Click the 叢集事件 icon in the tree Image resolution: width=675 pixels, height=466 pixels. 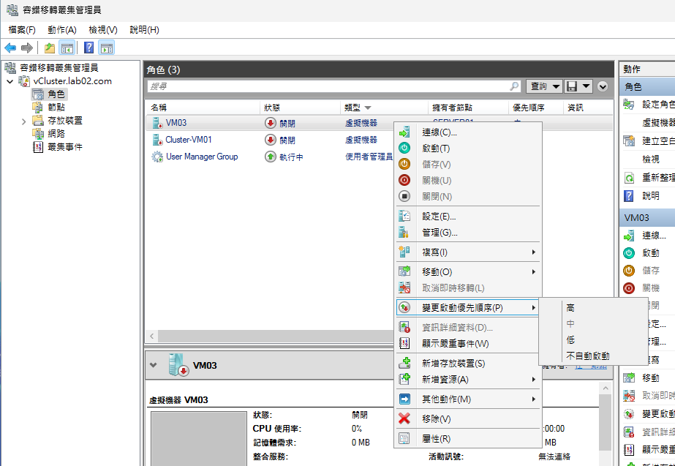tap(38, 147)
